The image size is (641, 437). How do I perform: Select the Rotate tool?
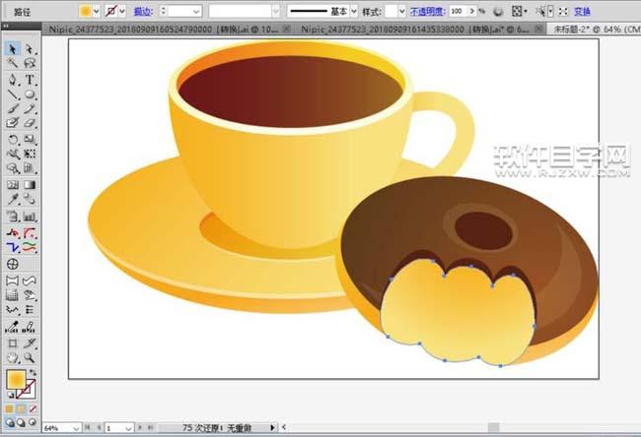(x=12, y=139)
